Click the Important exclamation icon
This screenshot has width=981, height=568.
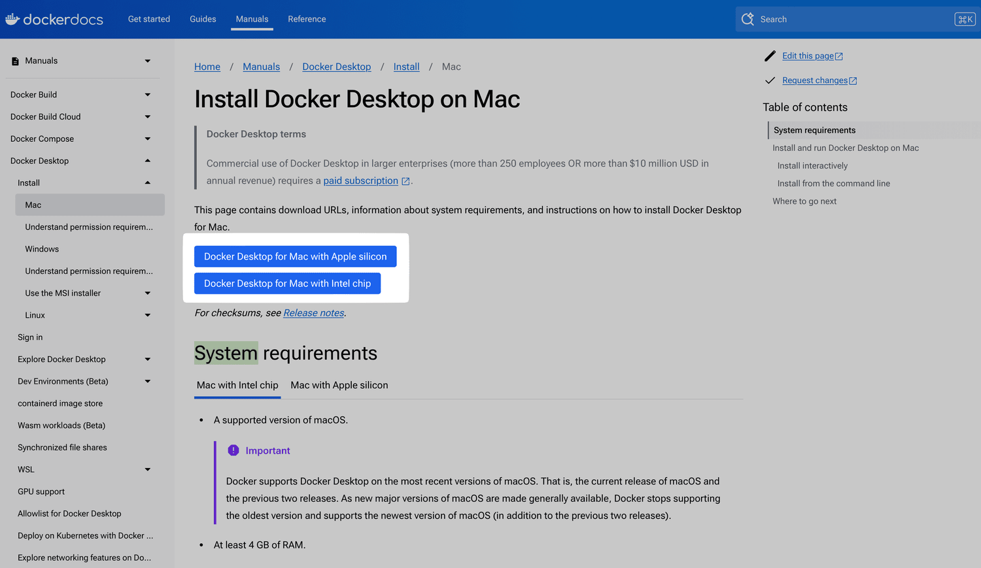pos(233,450)
